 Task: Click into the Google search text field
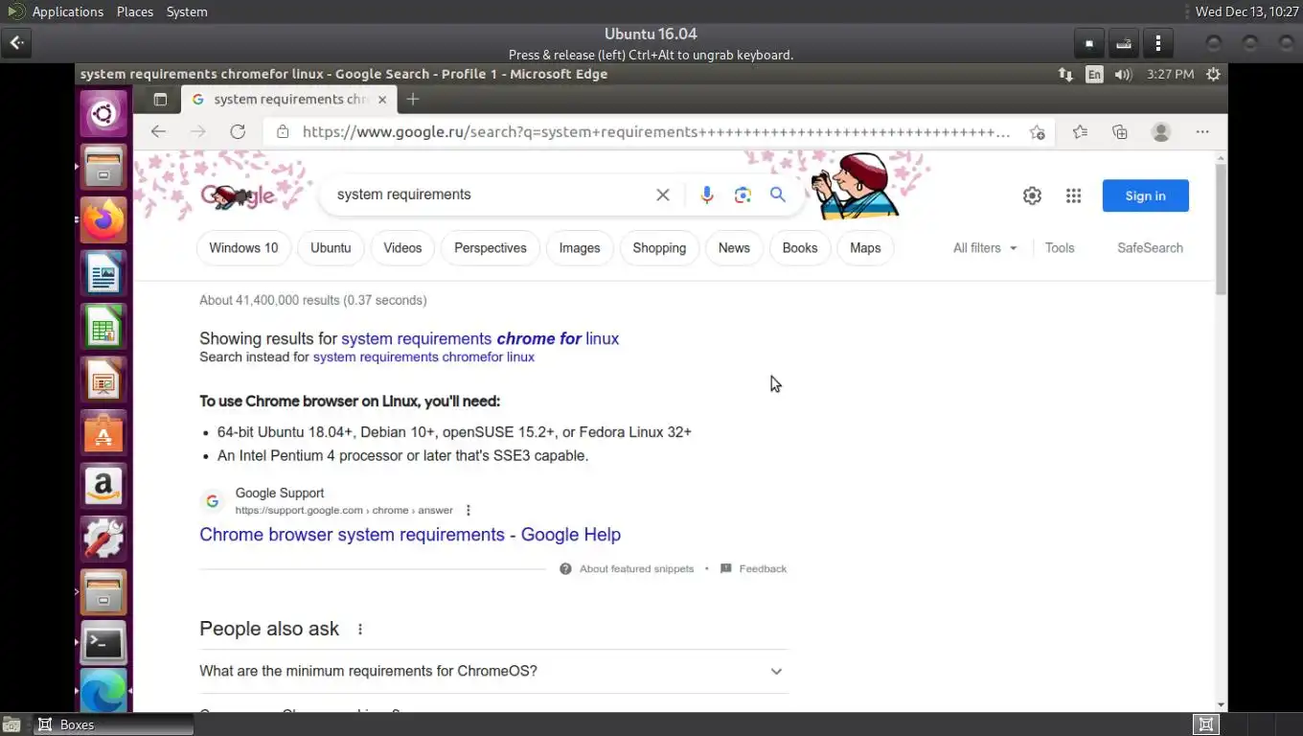click(489, 195)
